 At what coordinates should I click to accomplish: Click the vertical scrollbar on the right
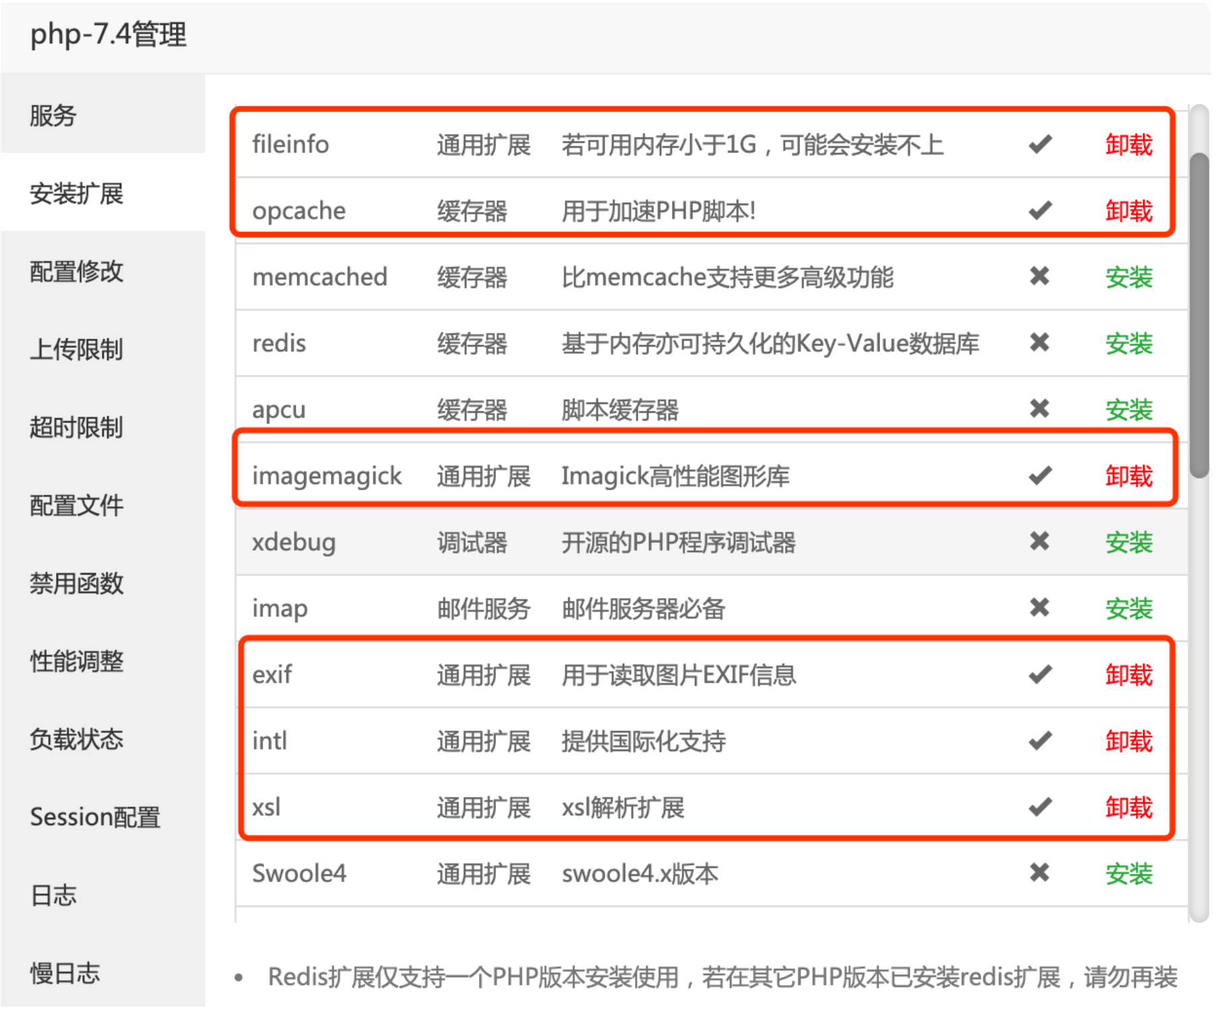(1197, 303)
